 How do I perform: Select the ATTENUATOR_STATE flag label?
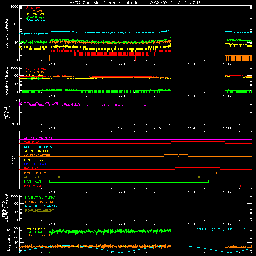tap(39, 138)
